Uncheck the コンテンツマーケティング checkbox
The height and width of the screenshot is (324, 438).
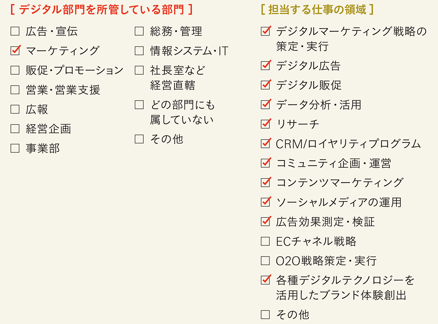(265, 182)
